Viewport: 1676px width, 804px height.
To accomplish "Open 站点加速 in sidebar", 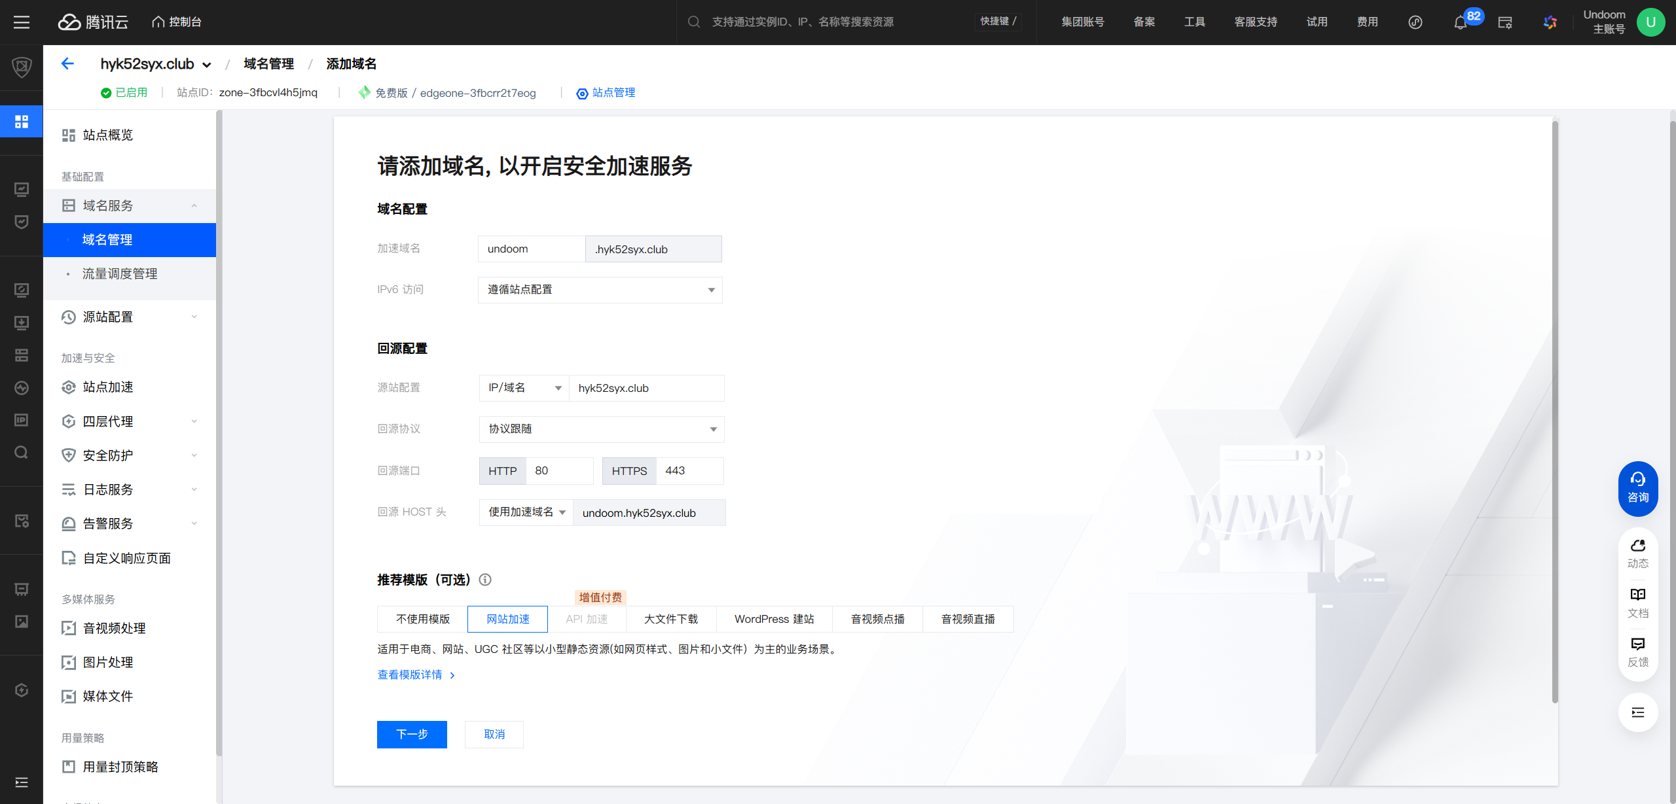I will 108,387.
